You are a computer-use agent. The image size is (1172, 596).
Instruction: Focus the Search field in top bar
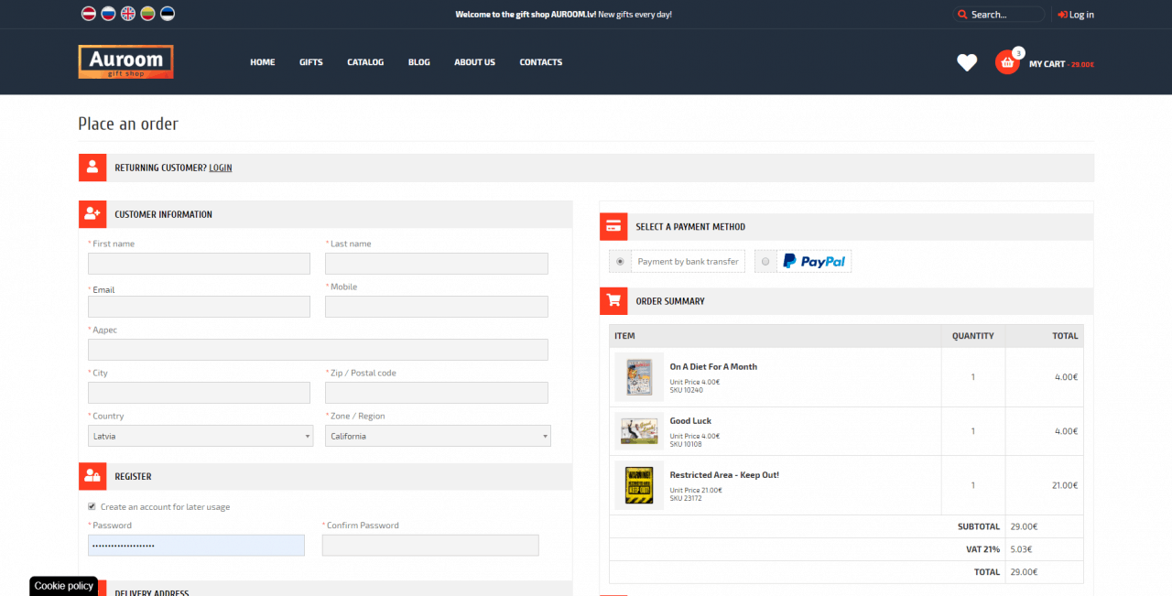(1004, 15)
